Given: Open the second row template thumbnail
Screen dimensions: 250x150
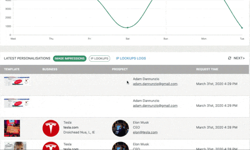Looking at the screenshot, I should 17,103.
